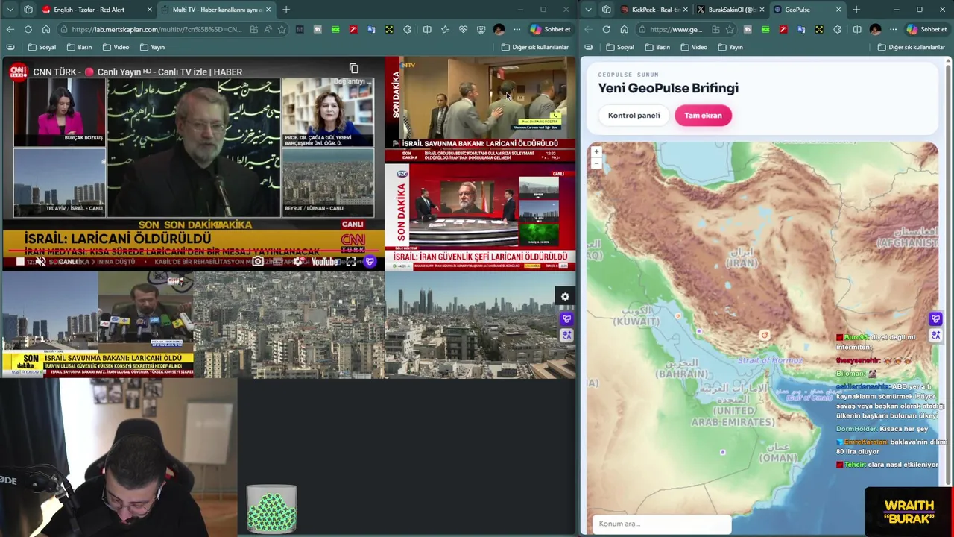The image size is (954, 537).
Task: Open Basın bookmarks folder in left window
Action: click(79, 47)
